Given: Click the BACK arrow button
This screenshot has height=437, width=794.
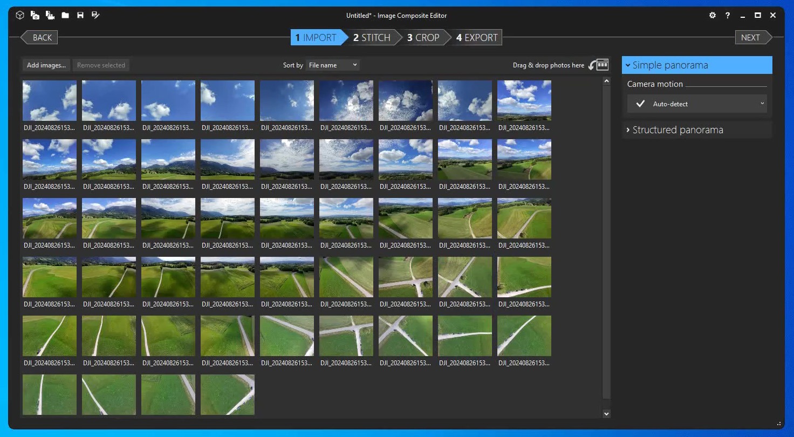Looking at the screenshot, I should 39,37.
